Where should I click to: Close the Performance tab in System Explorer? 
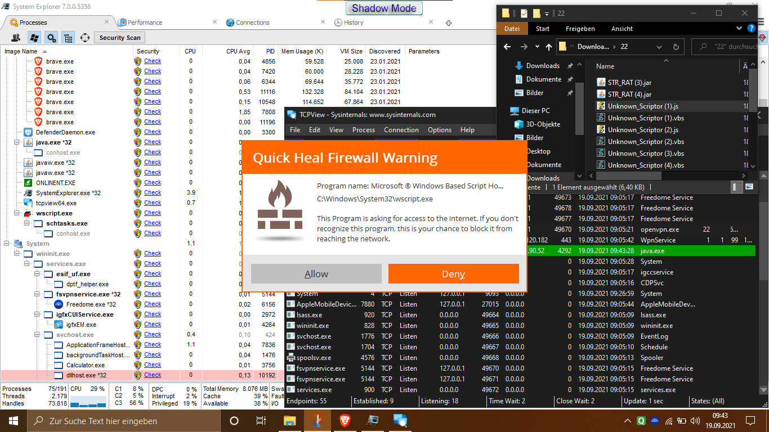coord(214,22)
